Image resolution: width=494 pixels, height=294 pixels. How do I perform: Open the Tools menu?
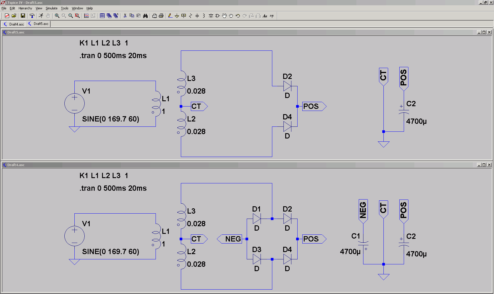click(x=65, y=8)
